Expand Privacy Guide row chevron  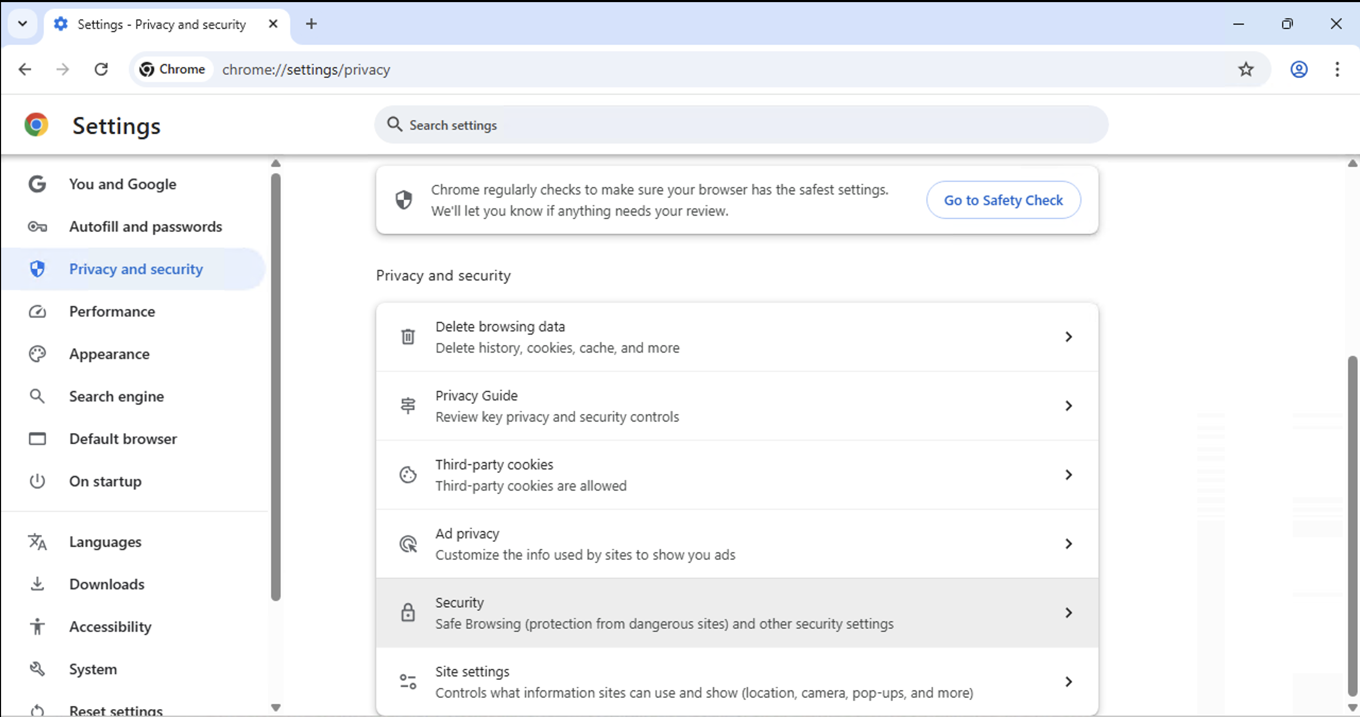pyautogui.click(x=1068, y=406)
